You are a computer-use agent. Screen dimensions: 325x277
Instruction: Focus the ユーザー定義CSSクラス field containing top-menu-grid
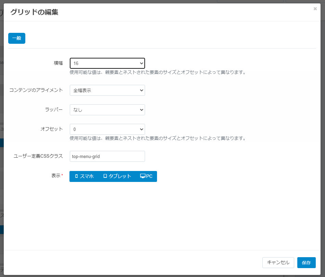(x=107, y=156)
